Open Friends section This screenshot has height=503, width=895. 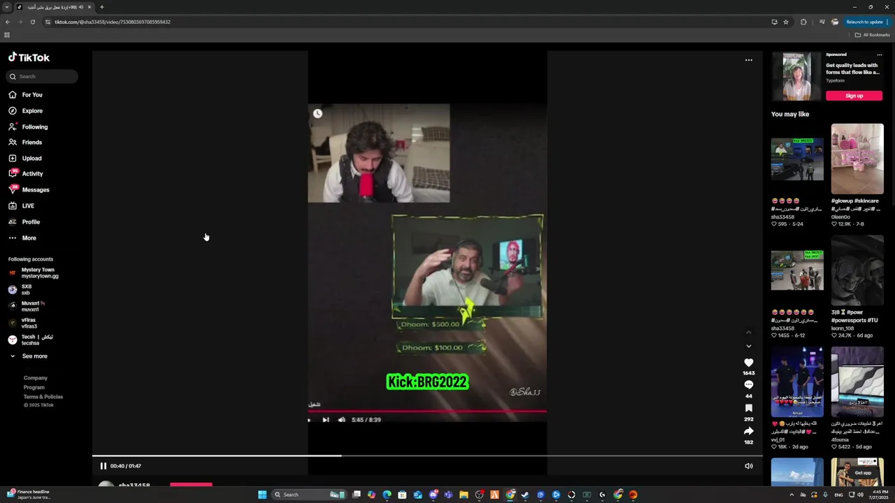coord(25,142)
